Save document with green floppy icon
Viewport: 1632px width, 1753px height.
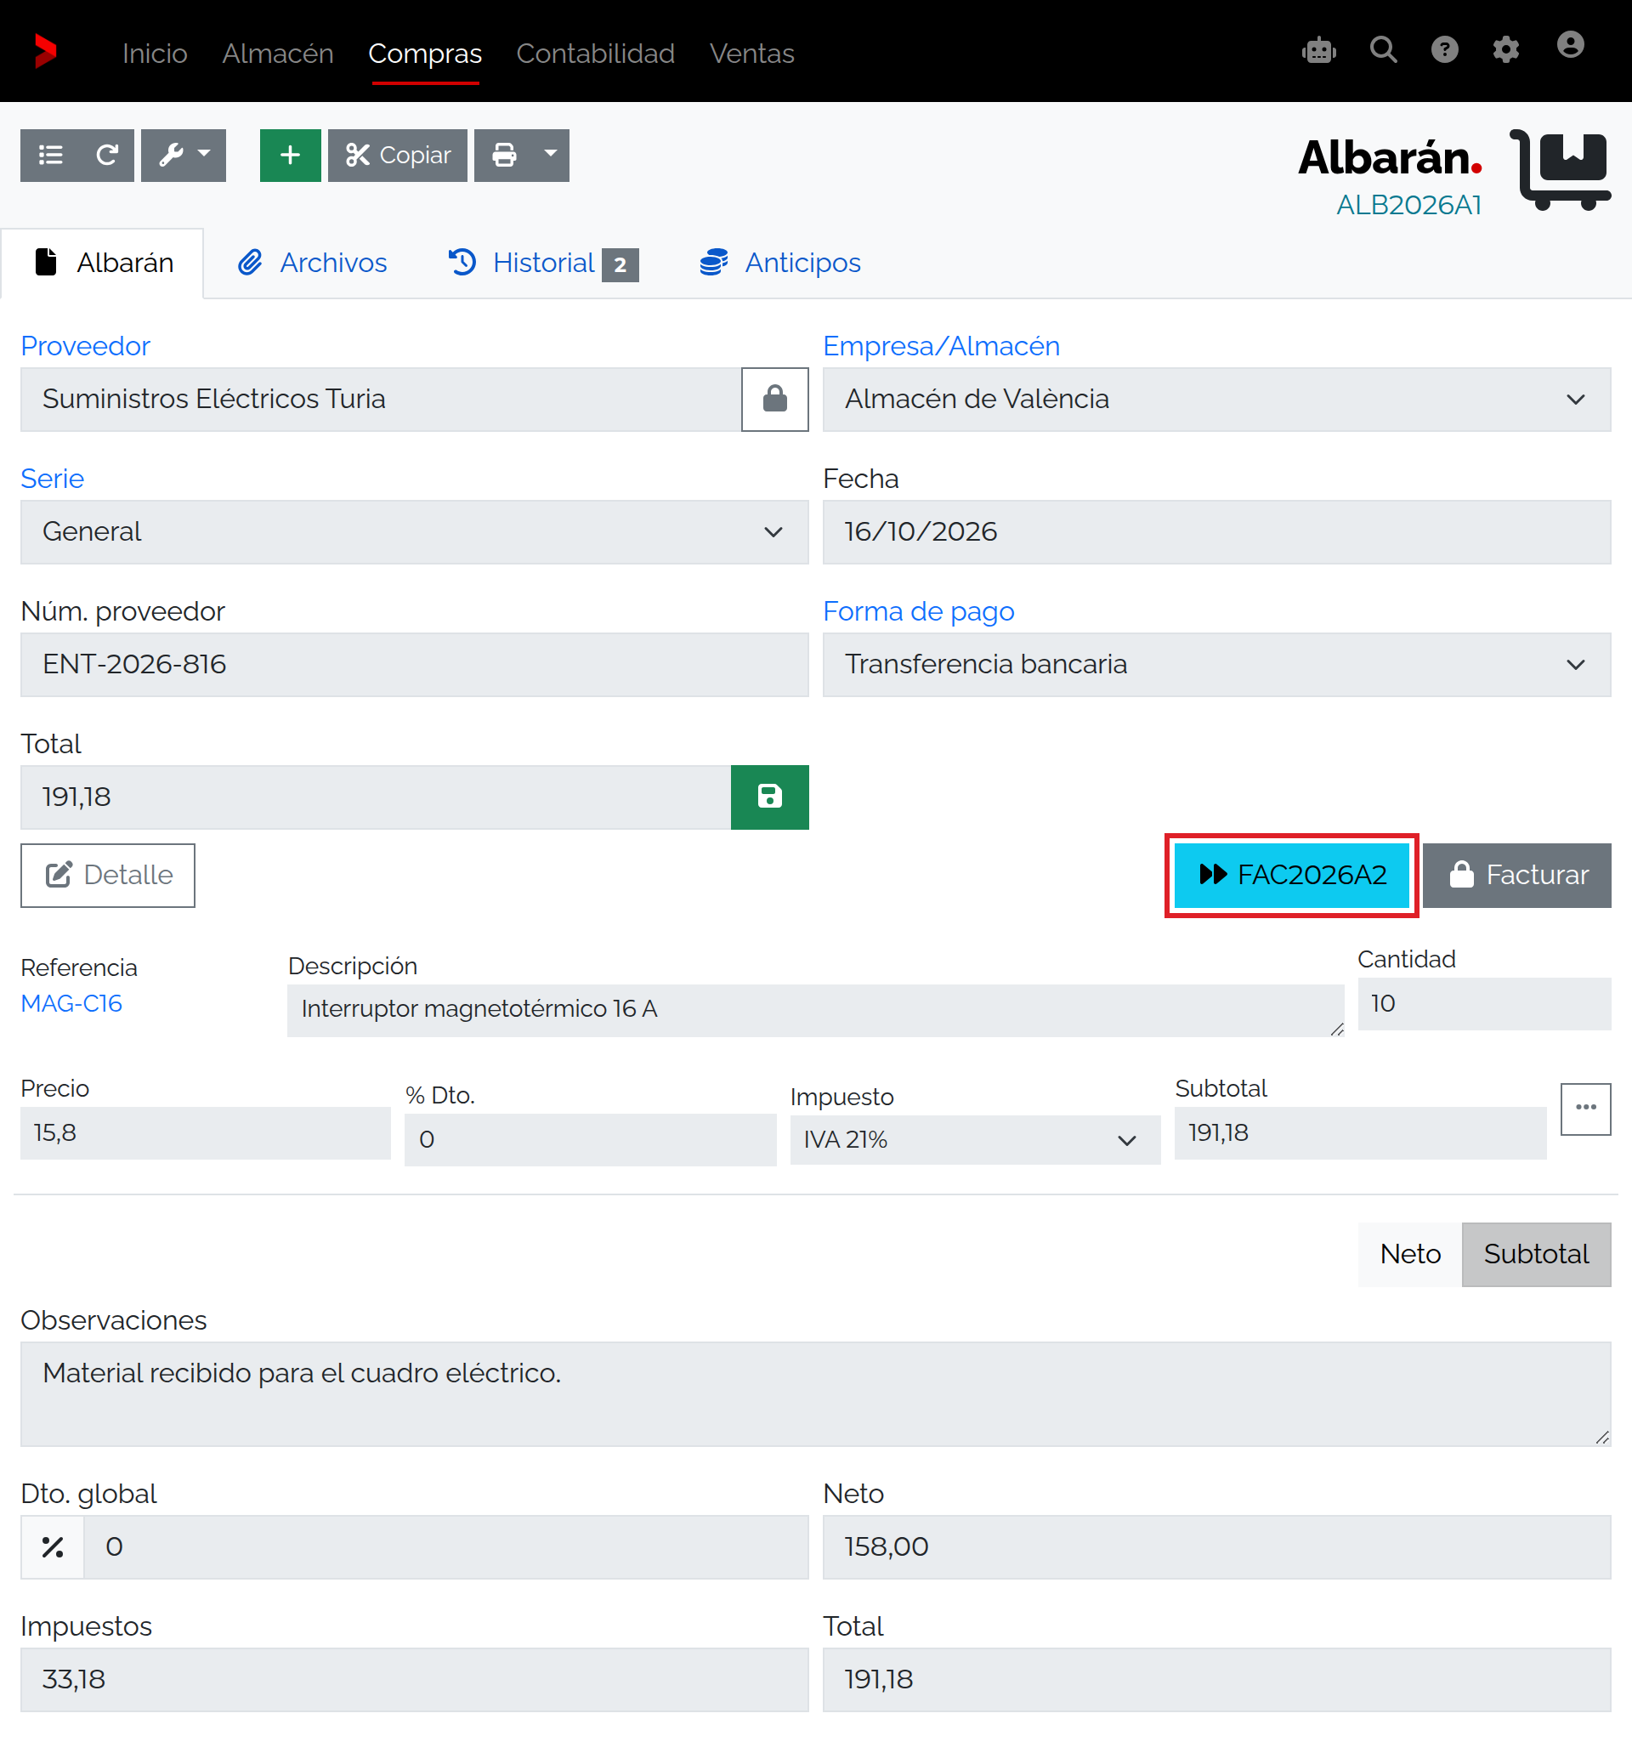coord(769,797)
